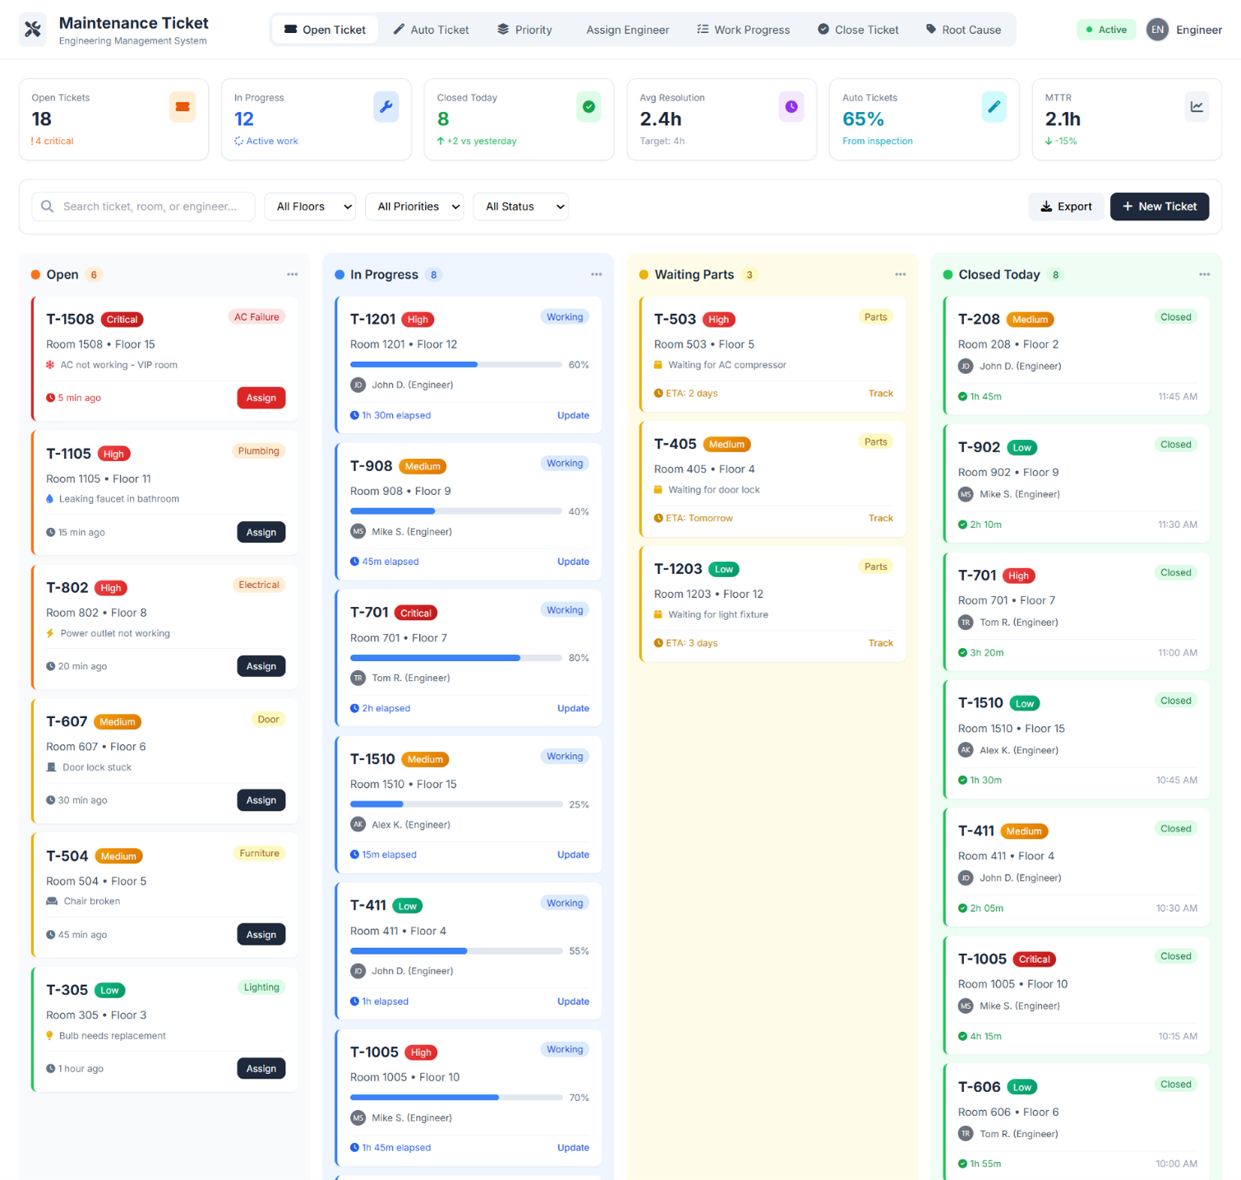Click the EN user avatar
This screenshot has width=1241, height=1180.
1157,30
